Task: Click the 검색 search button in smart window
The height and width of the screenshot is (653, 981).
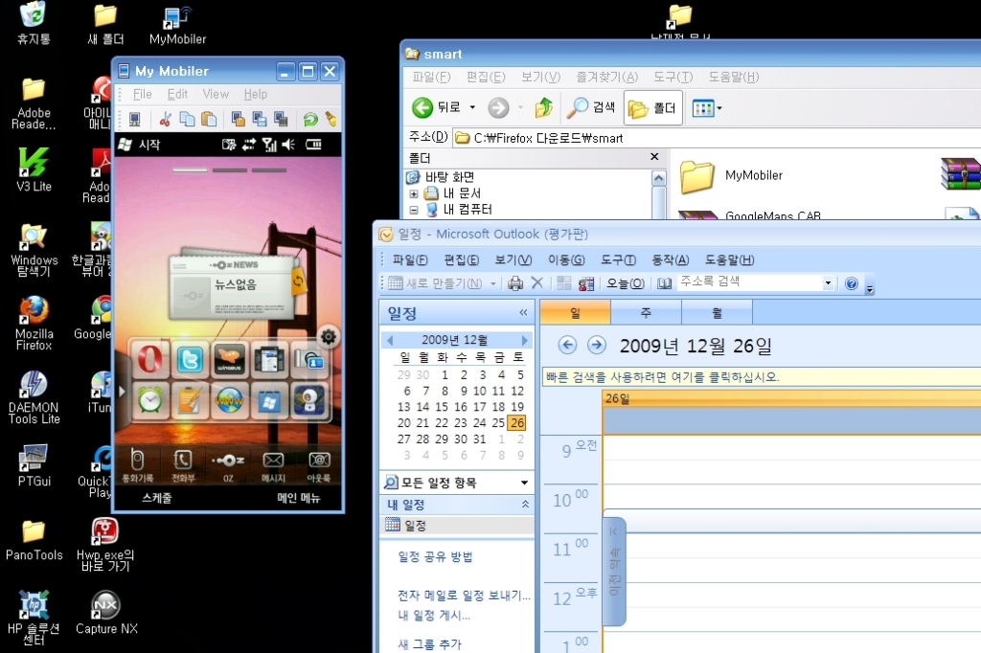Action: (x=591, y=107)
